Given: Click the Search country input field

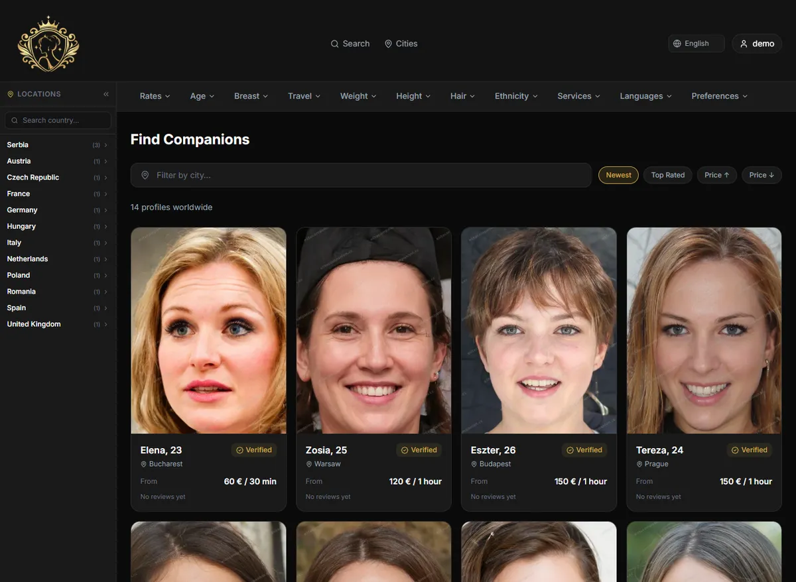Looking at the screenshot, I should pyautogui.click(x=58, y=120).
